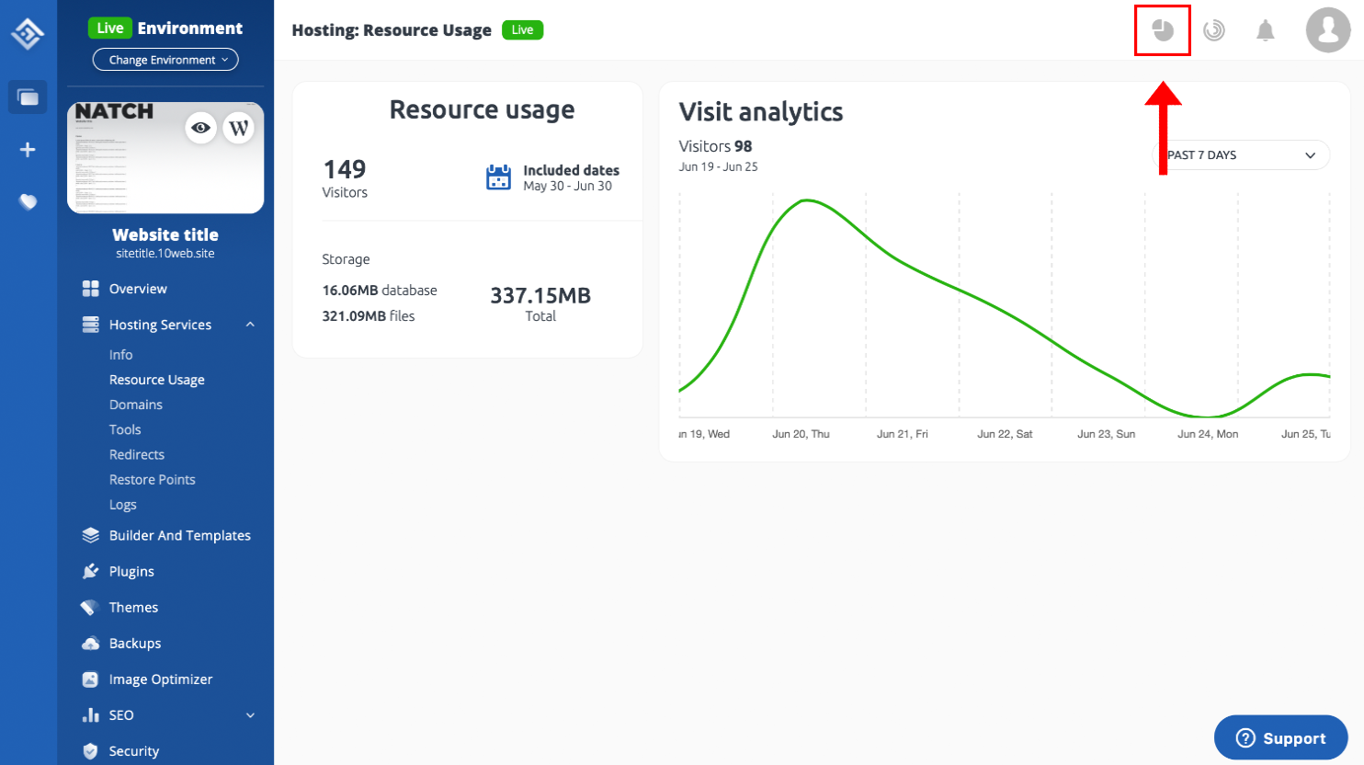Click the 149 Visitors count
The height and width of the screenshot is (765, 1364).
click(x=345, y=177)
